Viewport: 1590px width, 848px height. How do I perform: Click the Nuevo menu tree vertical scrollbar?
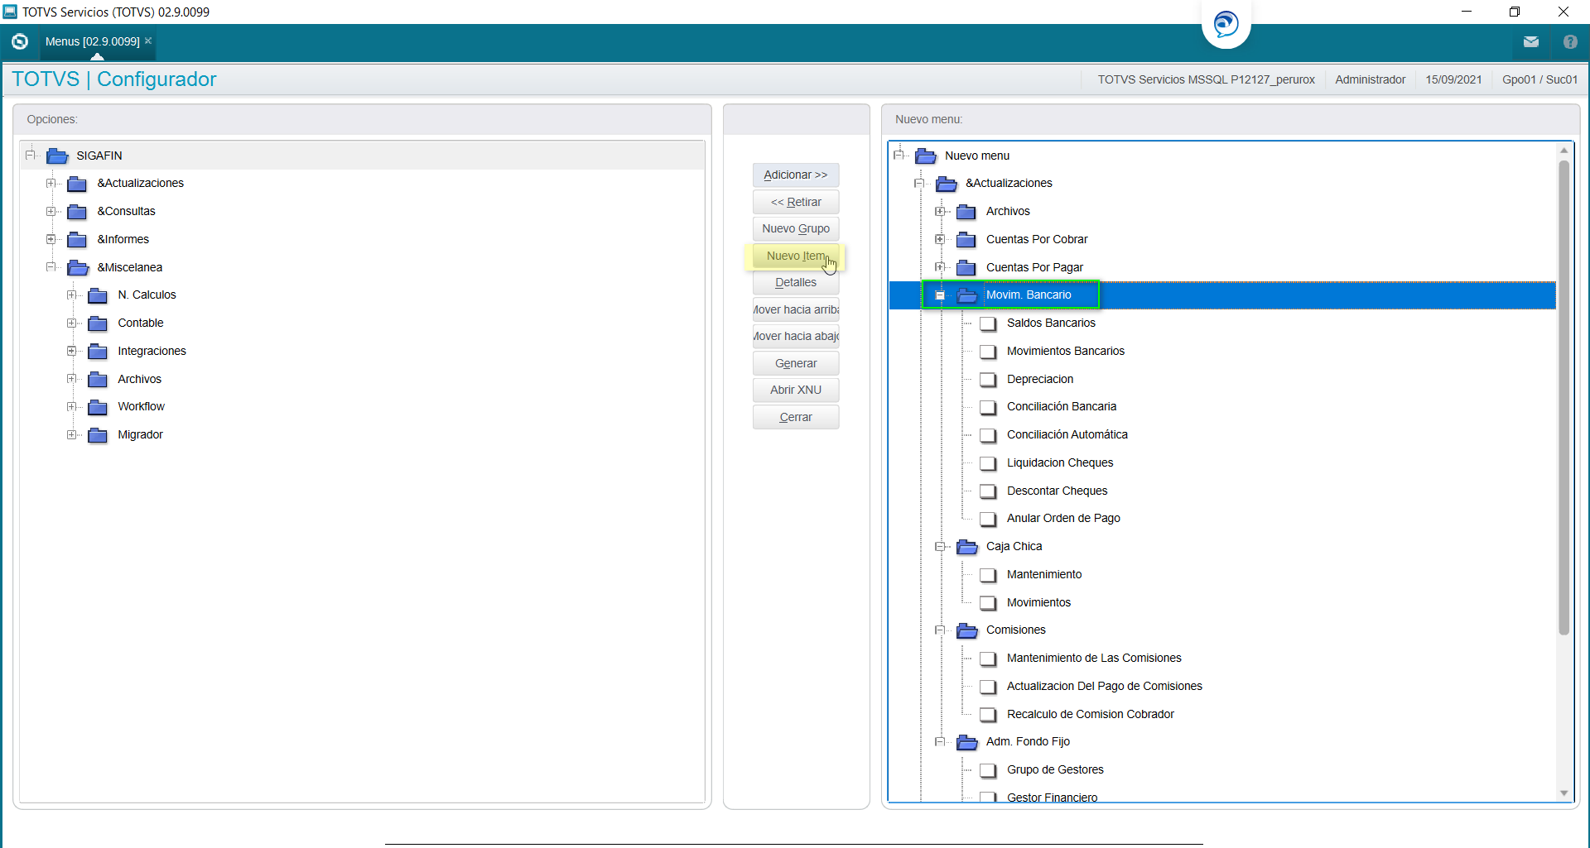pyautogui.click(x=1563, y=397)
